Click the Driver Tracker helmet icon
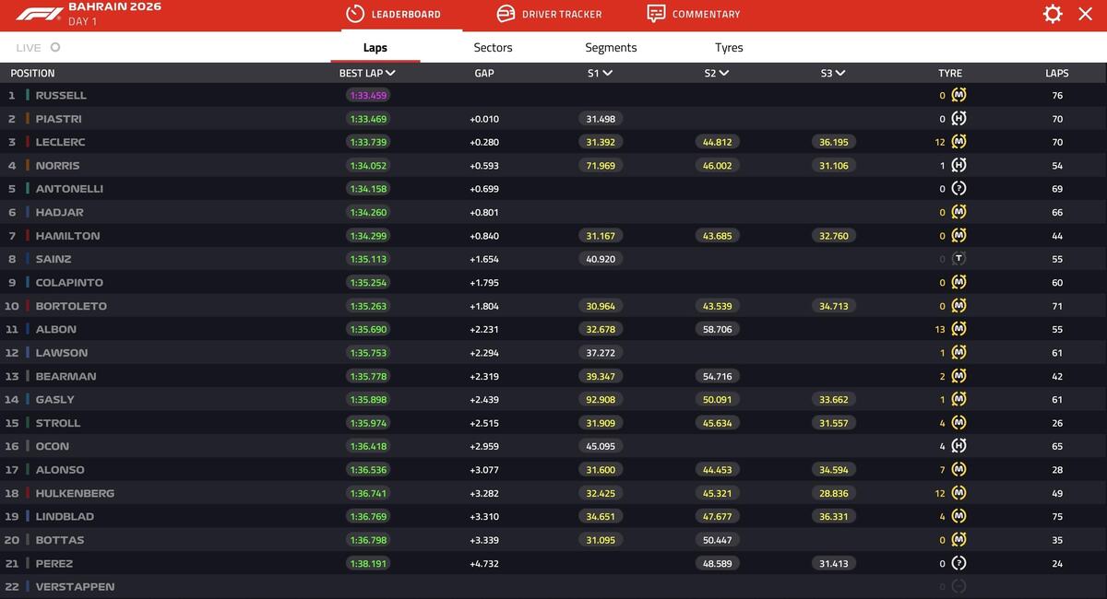 [506, 14]
